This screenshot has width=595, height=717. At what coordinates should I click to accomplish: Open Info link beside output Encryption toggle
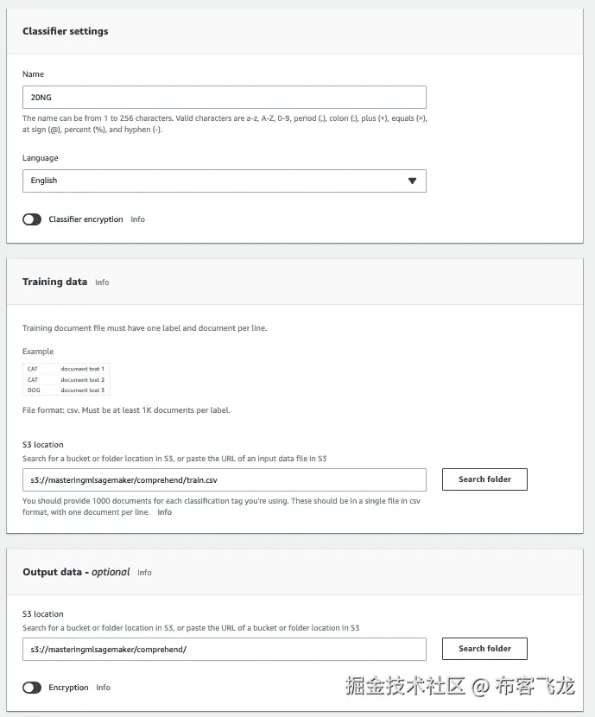click(x=103, y=688)
